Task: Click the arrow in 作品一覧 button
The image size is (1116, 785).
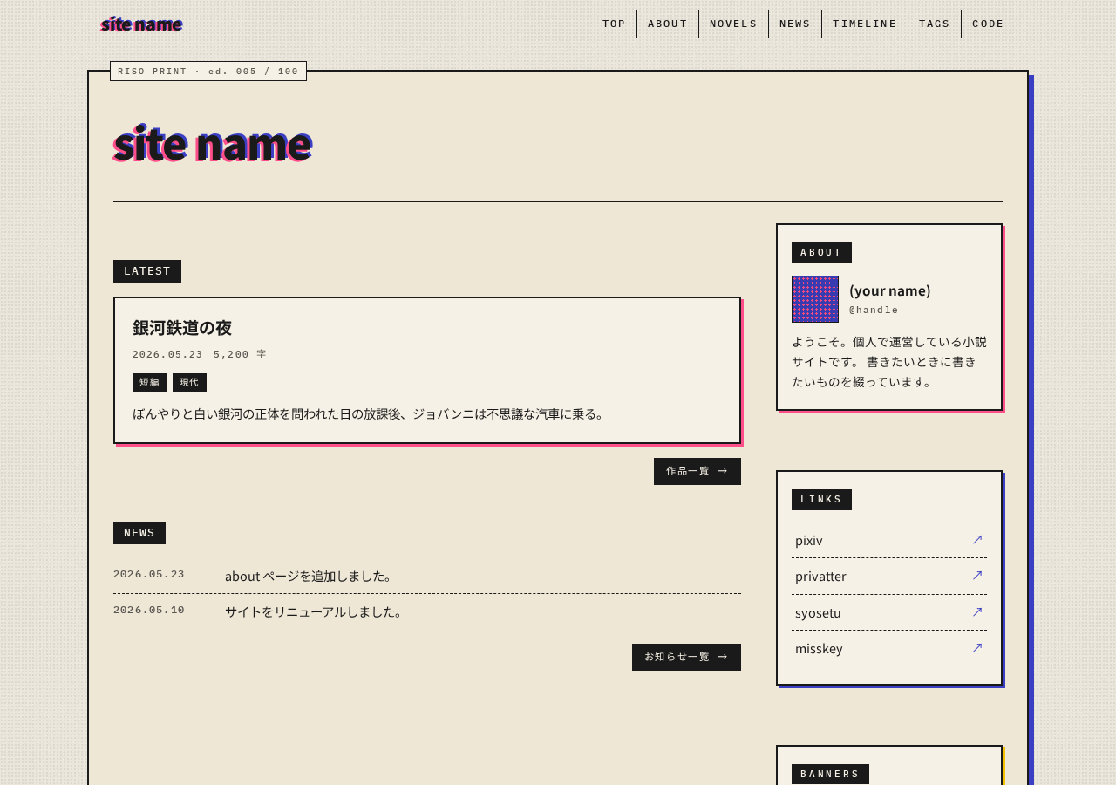Action: 722,471
